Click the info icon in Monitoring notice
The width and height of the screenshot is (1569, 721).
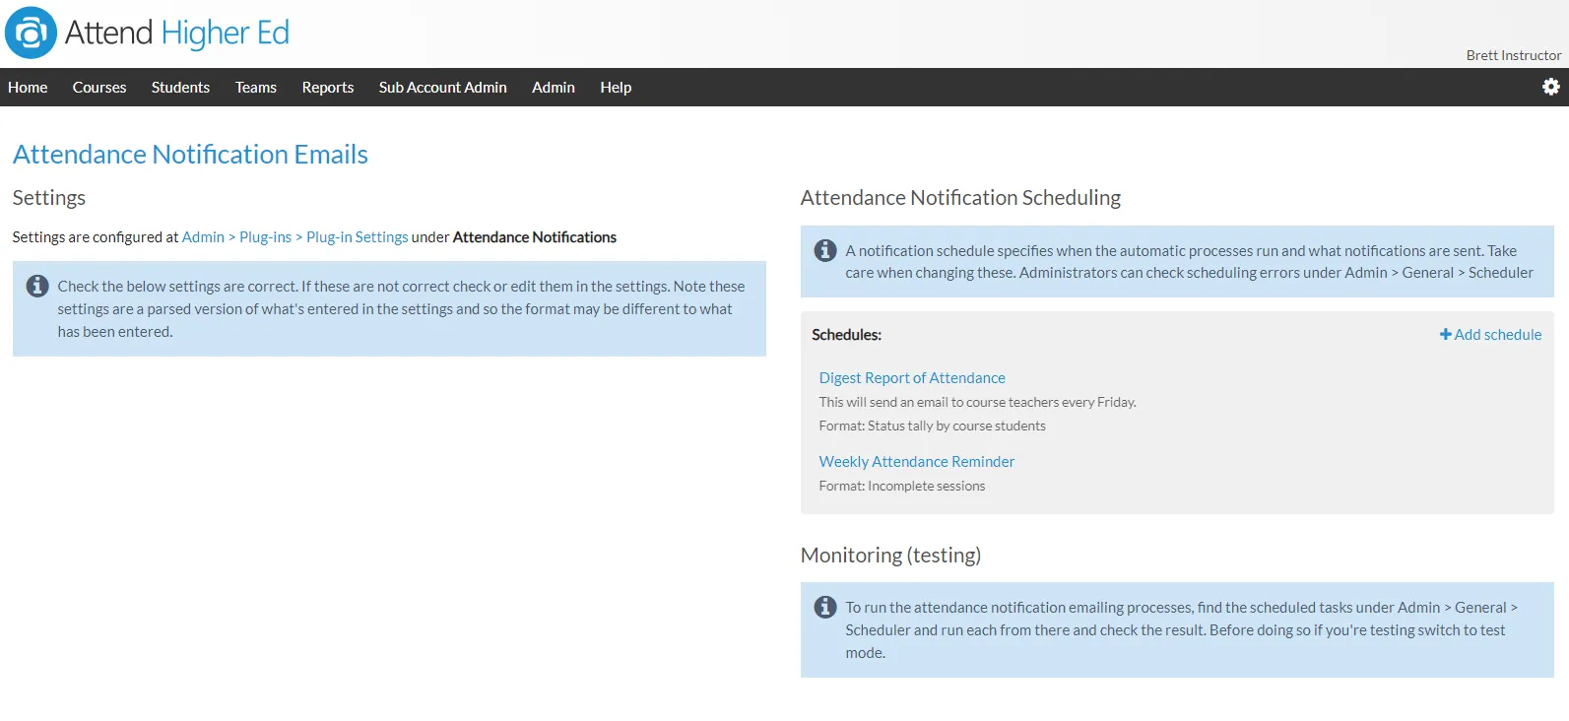825,607
